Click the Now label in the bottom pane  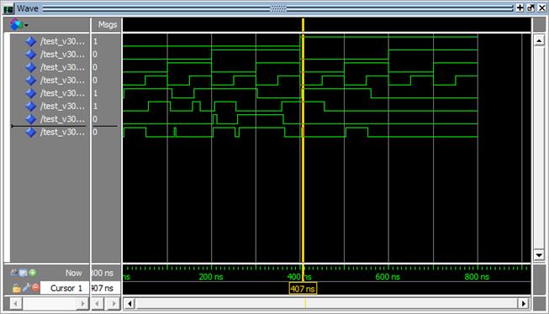coord(73,273)
